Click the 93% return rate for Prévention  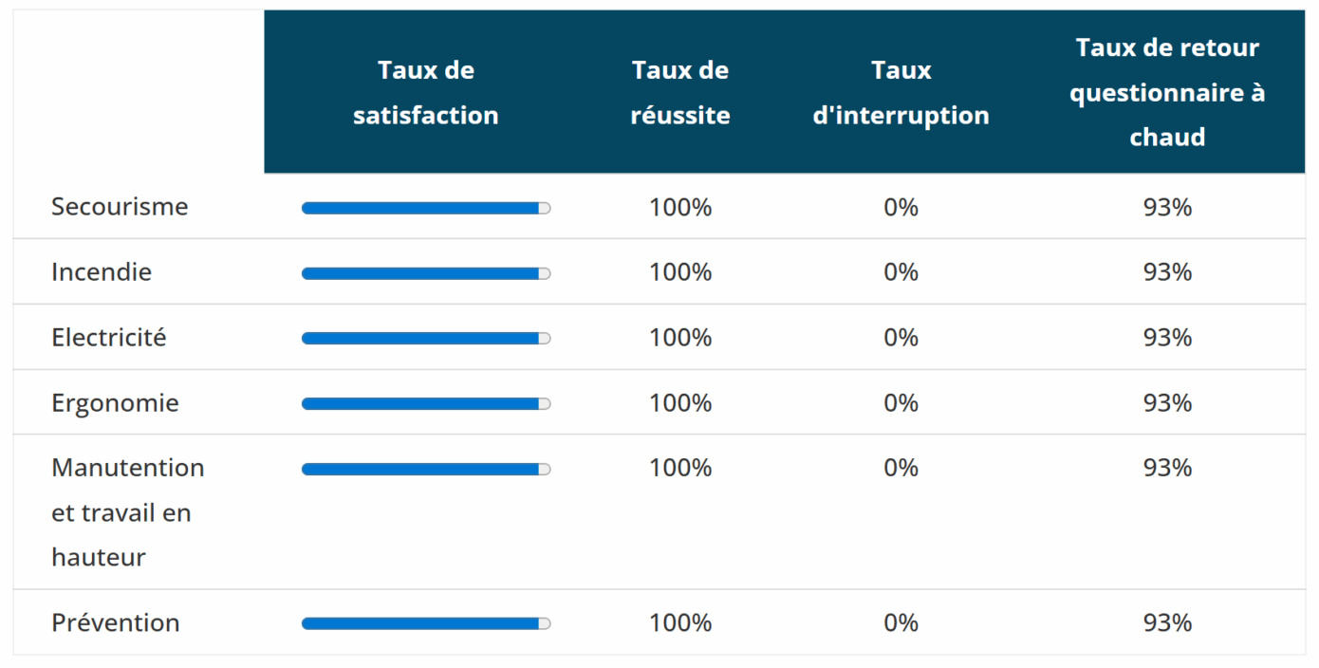(1167, 623)
